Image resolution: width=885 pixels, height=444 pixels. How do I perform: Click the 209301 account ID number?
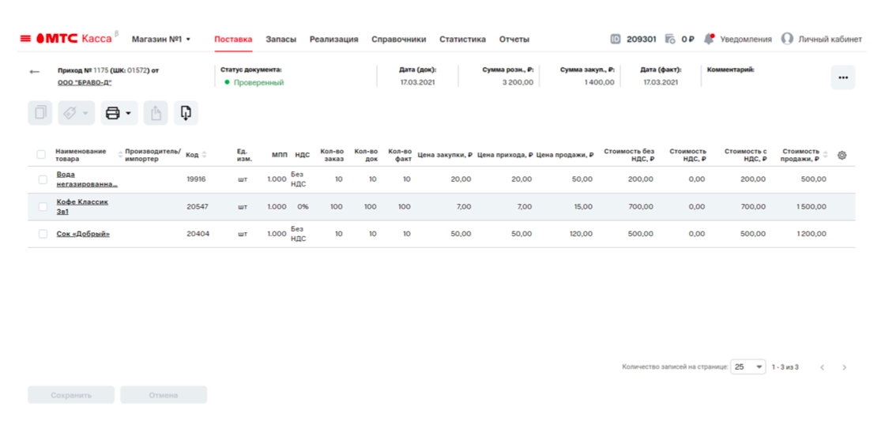tap(641, 39)
